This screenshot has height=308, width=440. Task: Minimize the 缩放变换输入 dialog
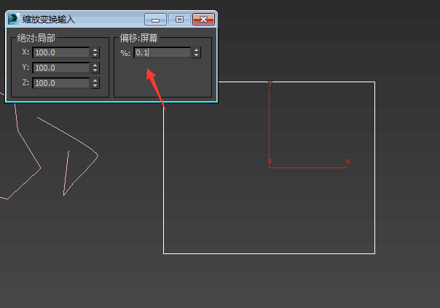tap(155, 20)
